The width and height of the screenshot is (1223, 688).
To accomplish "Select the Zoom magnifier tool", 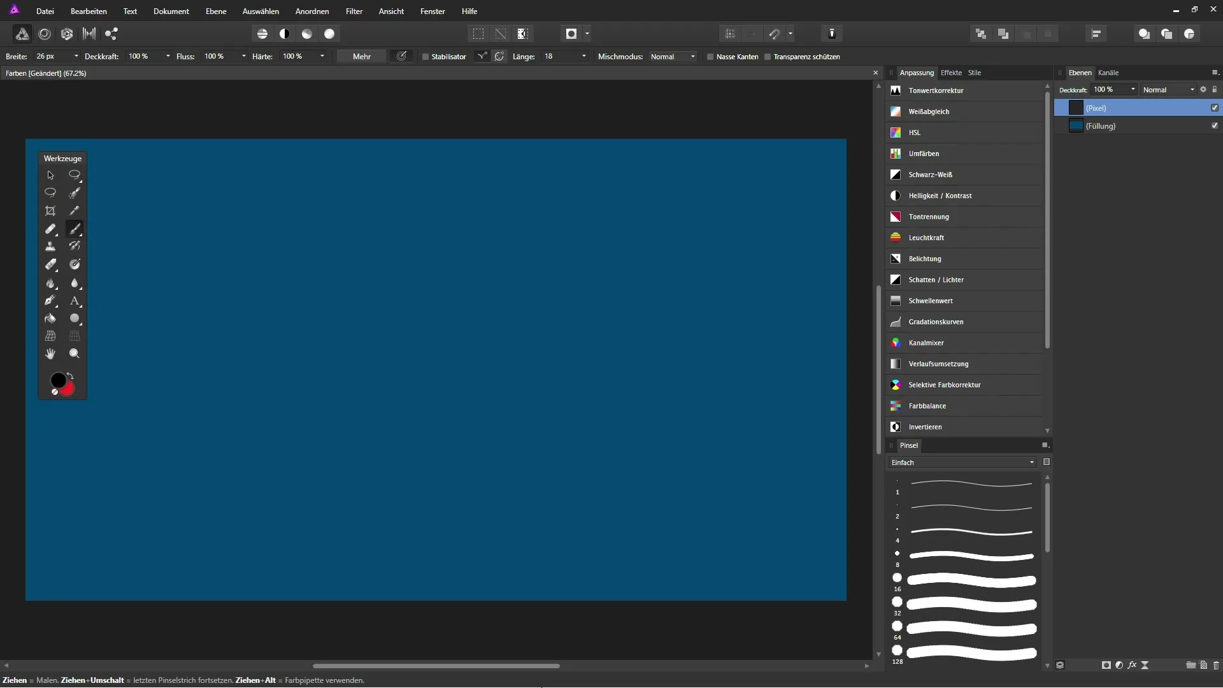I will [x=75, y=354].
